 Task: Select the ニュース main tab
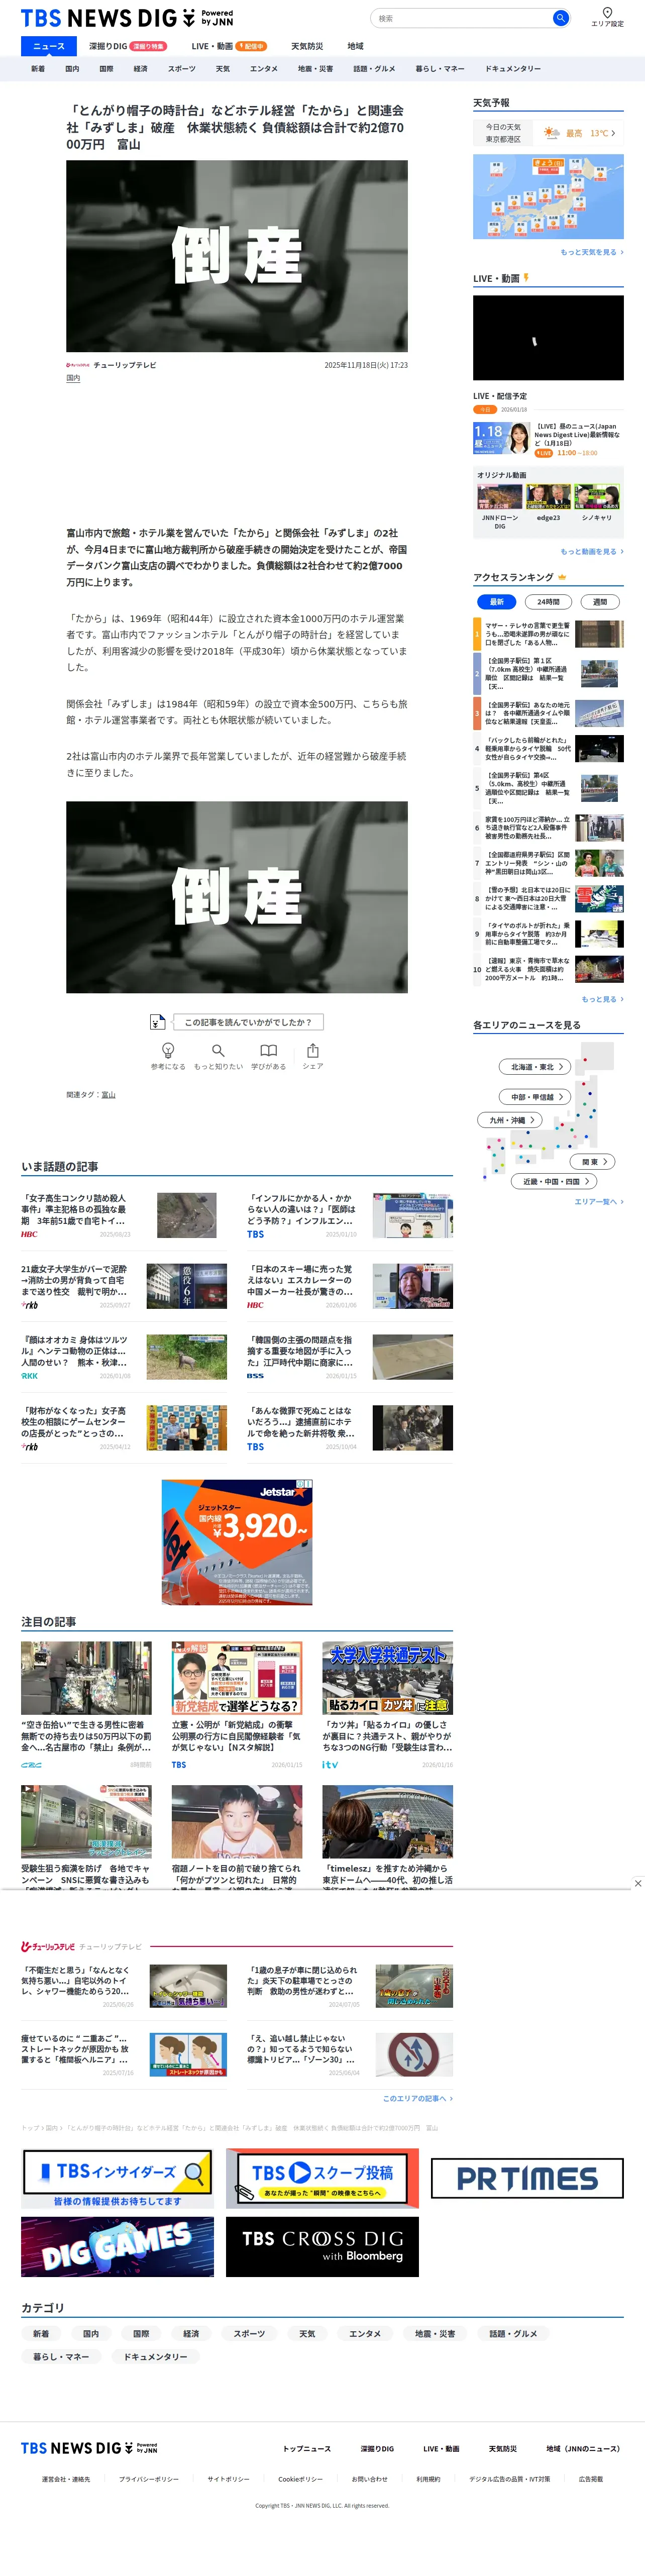tap(48, 46)
